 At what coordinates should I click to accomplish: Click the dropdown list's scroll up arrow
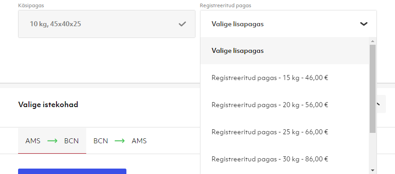372,41
